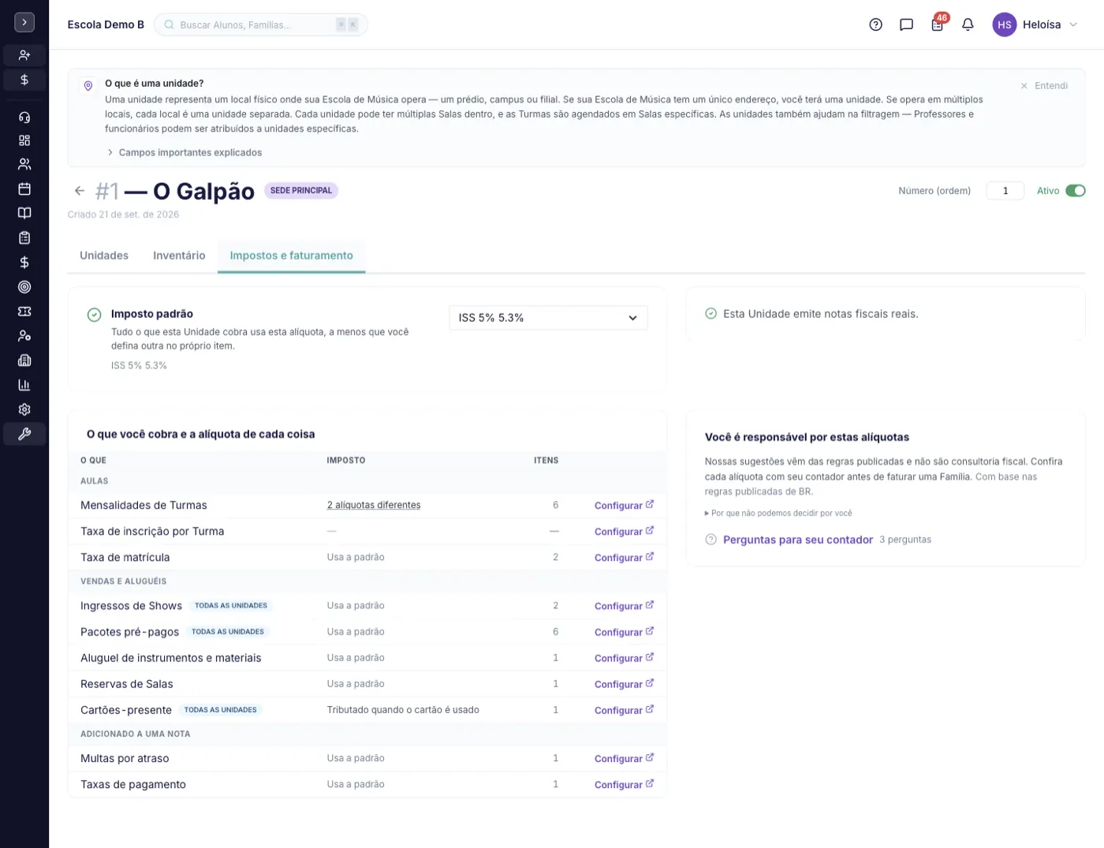Screen dimensions: 1104x848
Task: Configure Taxa de matrícula
Action: (x=624, y=558)
